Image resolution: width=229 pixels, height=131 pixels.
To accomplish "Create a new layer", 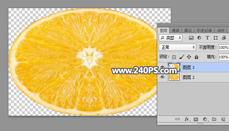I will click(223, 119).
